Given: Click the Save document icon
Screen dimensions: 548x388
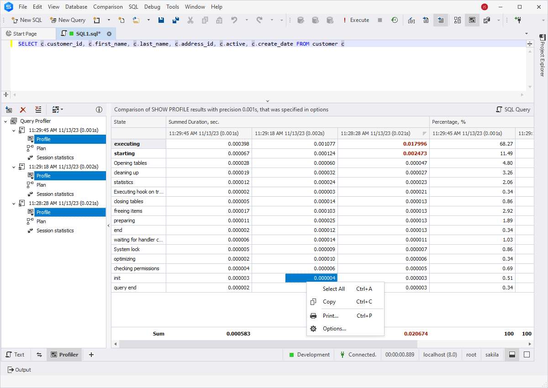Looking at the screenshot, I should tap(161, 20).
